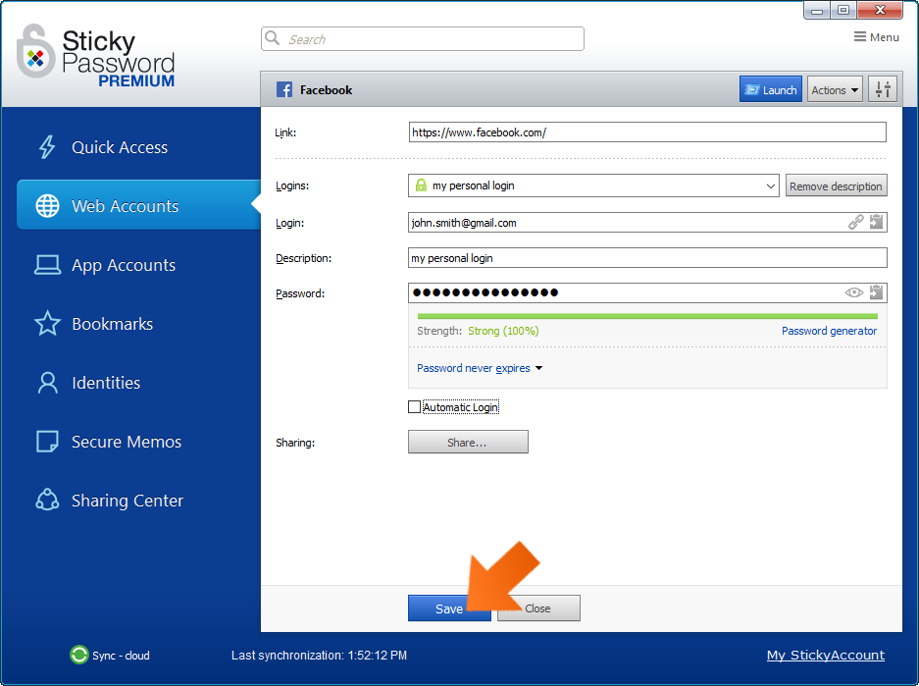Click the Close button next to Save

(538, 608)
